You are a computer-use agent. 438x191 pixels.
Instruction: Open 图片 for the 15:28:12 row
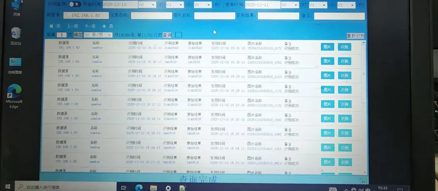click(x=328, y=90)
